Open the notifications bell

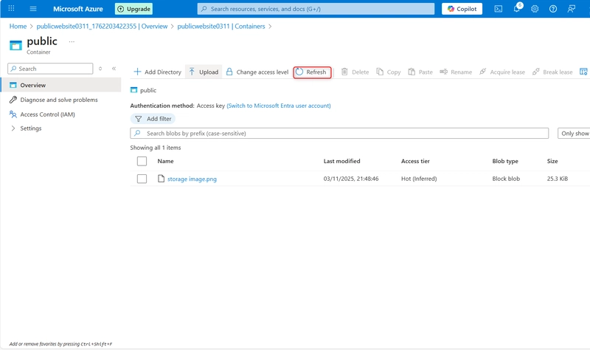click(x=517, y=9)
